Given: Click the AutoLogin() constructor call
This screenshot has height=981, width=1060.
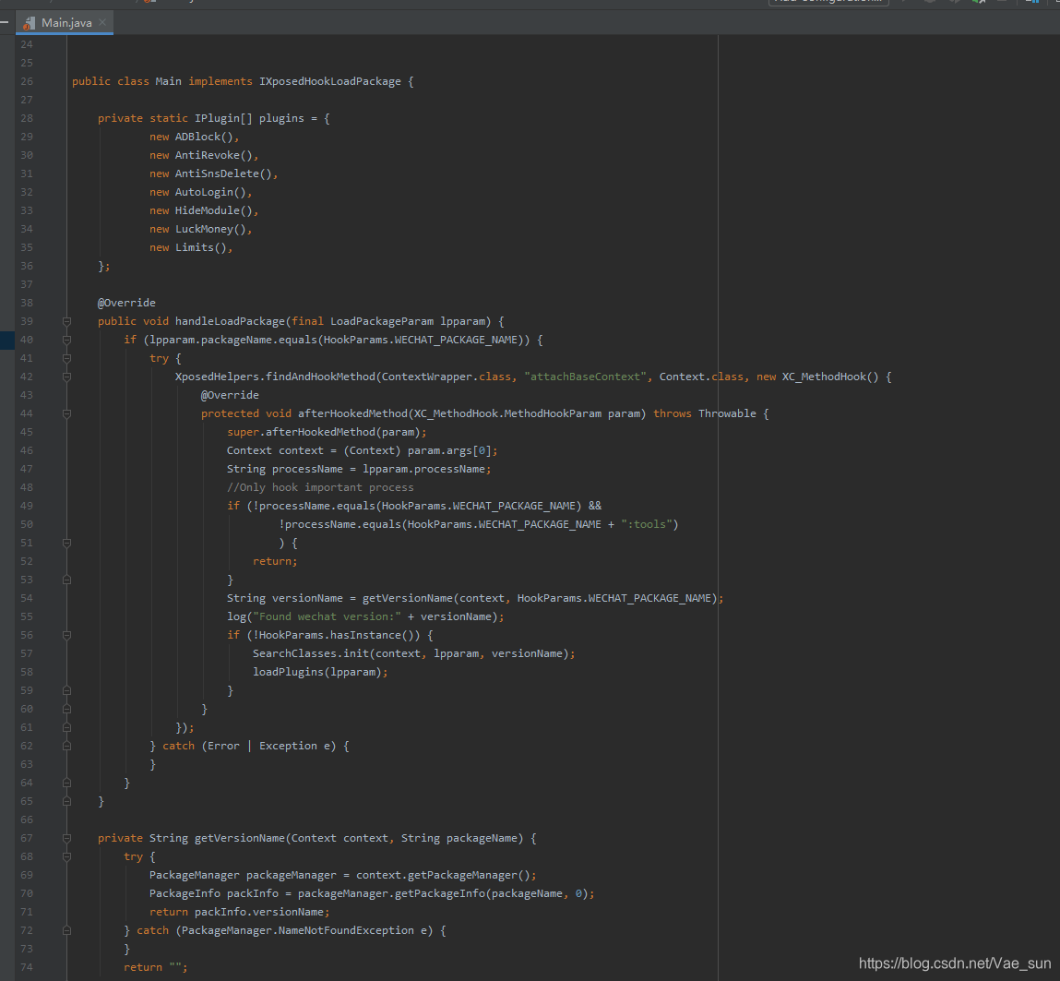Looking at the screenshot, I should pyautogui.click(x=211, y=192).
